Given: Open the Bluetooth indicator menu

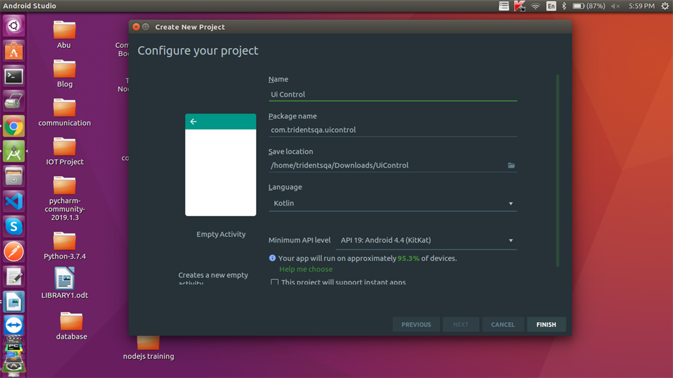Looking at the screenshot, I should point(564,6).
